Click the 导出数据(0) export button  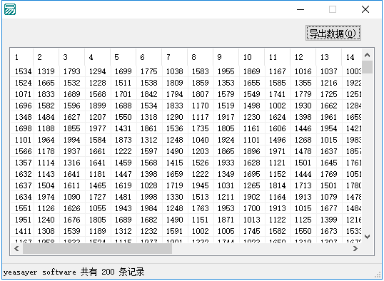click(x=333, y=33)
